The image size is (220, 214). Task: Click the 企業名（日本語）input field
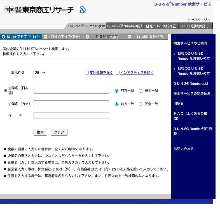[x=71, y=90]
